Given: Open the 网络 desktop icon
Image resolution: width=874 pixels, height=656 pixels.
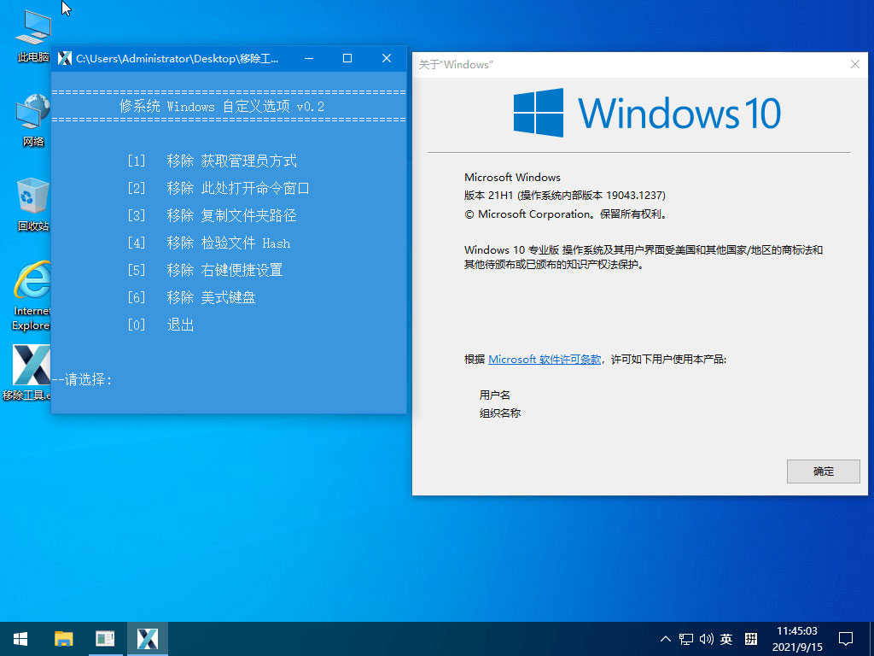Looking at the screenshot, I should [32, 111].
